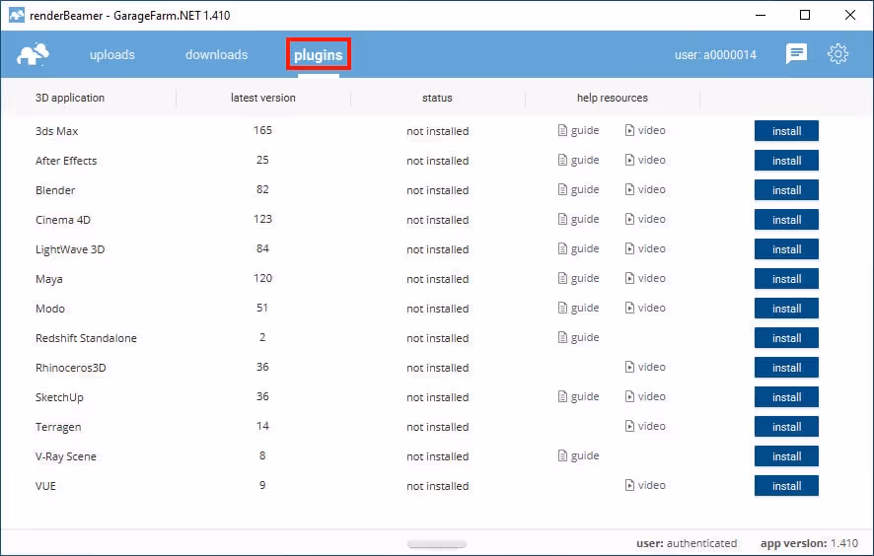Install the 3ds Max plugin
Viewport: 874px width, 556px height.
[786, 131]
